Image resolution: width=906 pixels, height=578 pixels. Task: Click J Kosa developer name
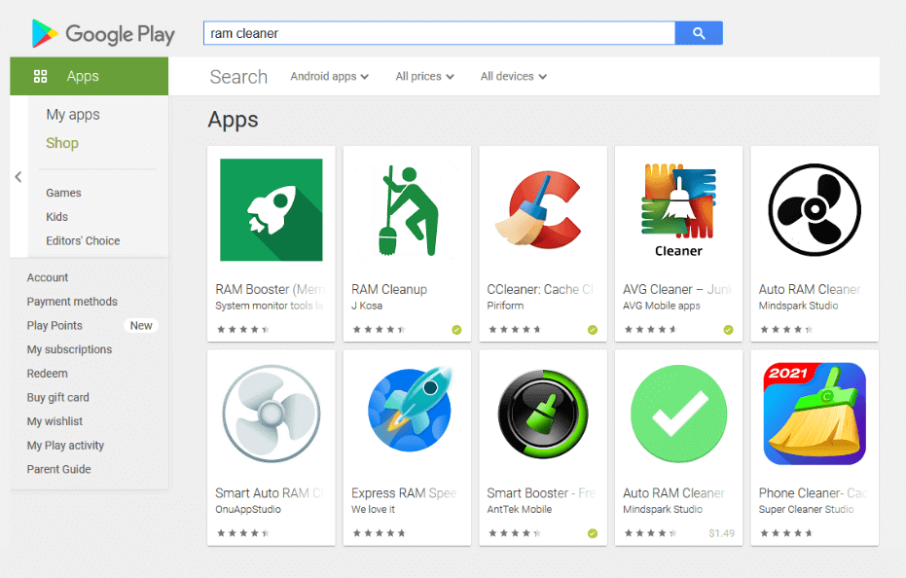click(367, 306)
